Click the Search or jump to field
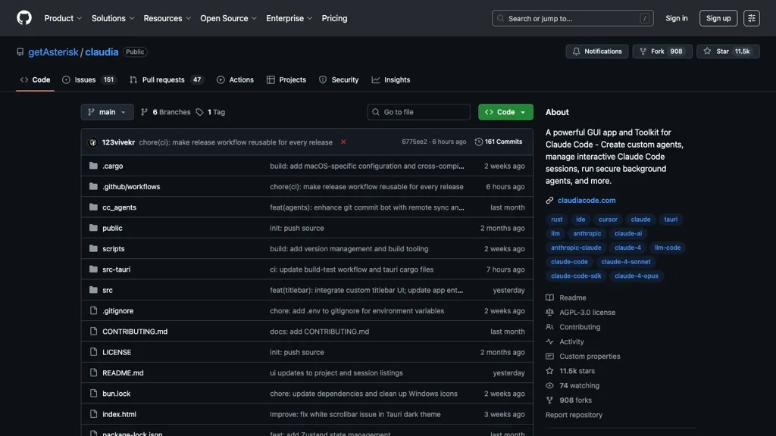This screenshot has height=436, width=776. (x=573, y=18)
